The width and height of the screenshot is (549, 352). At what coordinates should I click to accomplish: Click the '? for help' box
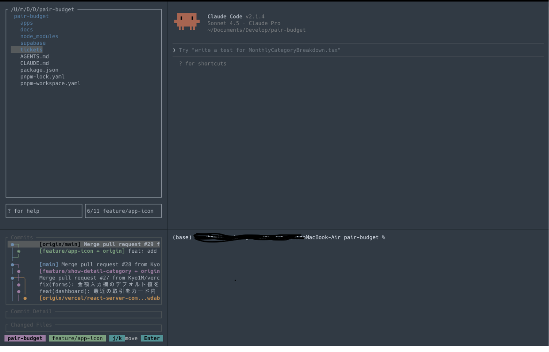pyautogui.click(x=44, y=211)
